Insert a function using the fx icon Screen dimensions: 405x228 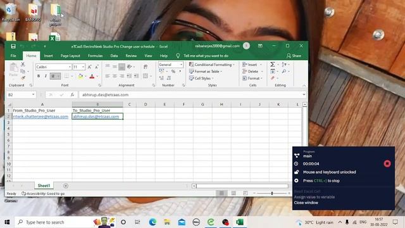click(72, 95)
